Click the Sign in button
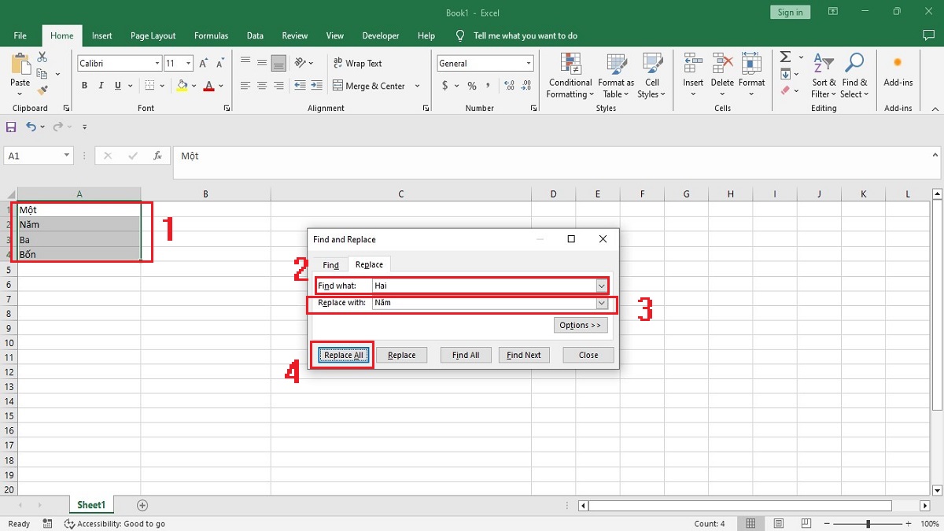Screen dimensions: 944x531 pyautogui.click(x=791, y=12)
